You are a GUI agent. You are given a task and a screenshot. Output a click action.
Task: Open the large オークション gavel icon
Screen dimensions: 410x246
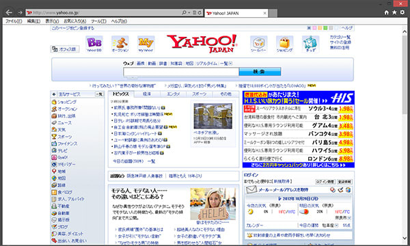click(120, 44)
